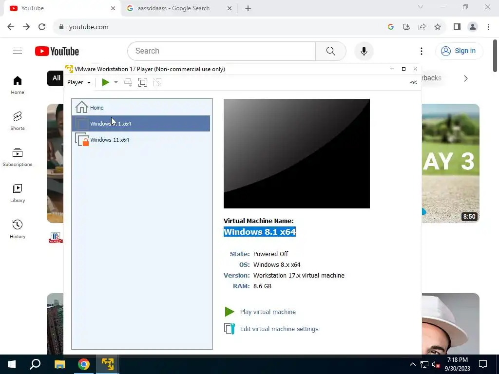This screenshot has height=374, width=499.
Task: Open YouTube settings three-dot menu
Action: point(422,51)
